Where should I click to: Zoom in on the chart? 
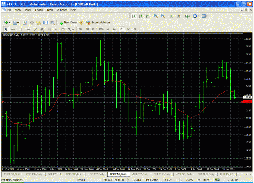click(156, 16)
